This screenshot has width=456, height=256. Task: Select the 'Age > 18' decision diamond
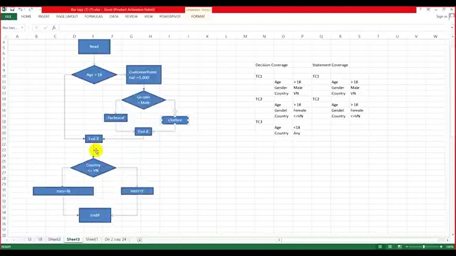94,75
